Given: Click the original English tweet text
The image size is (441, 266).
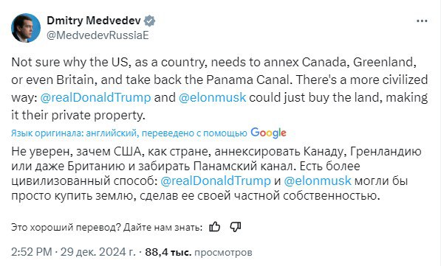Looking at the screenshot, I should pos(219,88).
